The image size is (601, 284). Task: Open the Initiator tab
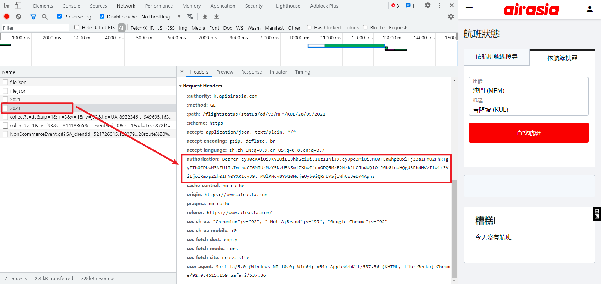coord(278,72)
